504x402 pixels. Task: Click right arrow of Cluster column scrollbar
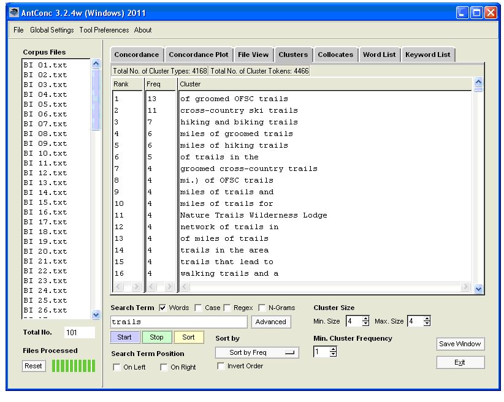(x=465, y=286)
